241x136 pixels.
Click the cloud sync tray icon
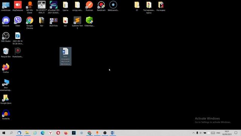point(209,133)
